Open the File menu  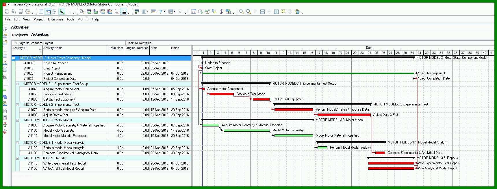coord(8,19)
